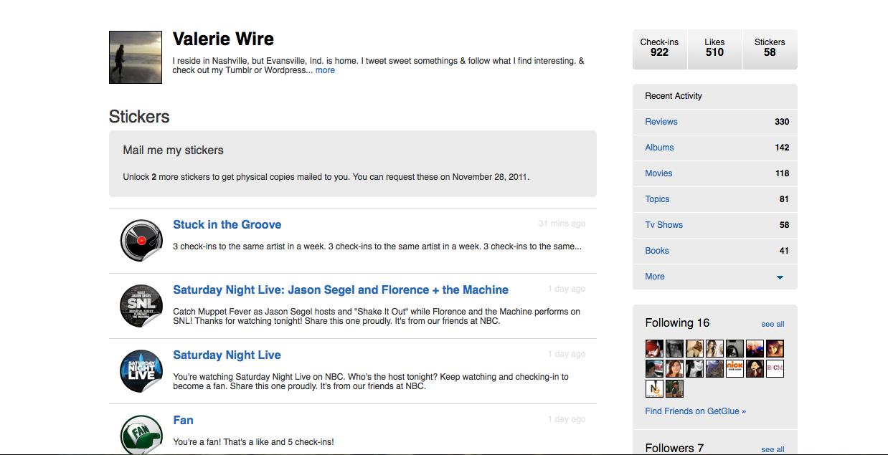Go to Albums in Recent Activity
This screenshot has width=888, height=455.
pyautogui.click(x=659, y=148)
